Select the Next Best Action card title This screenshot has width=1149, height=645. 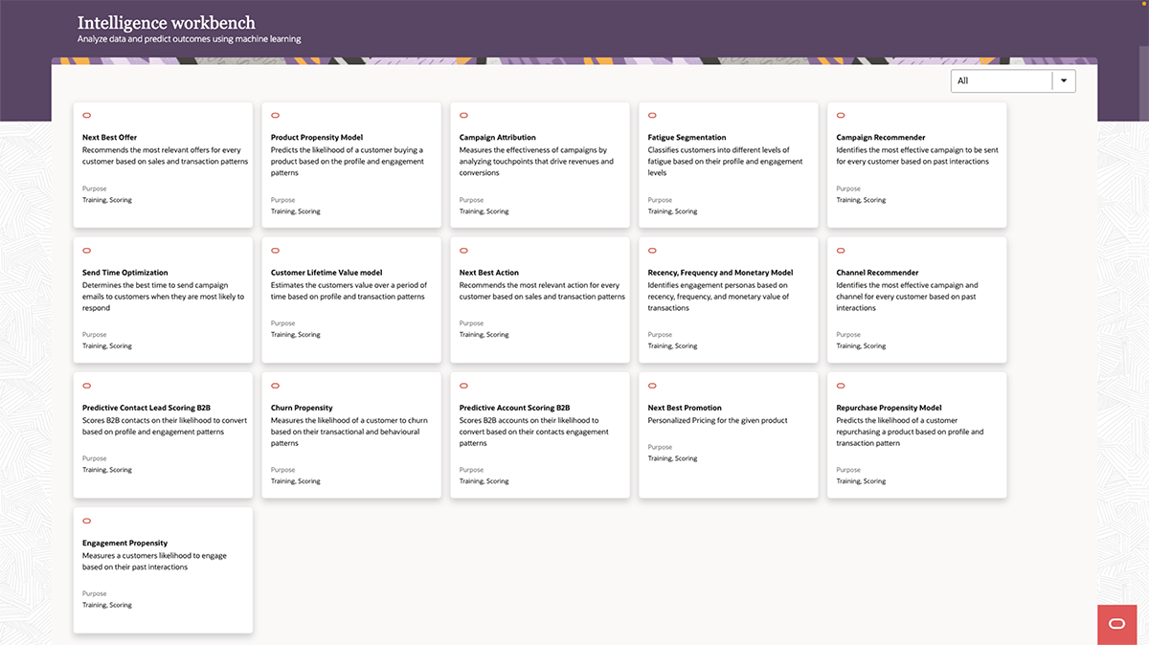pyautogui.click(x=488, y=273)
